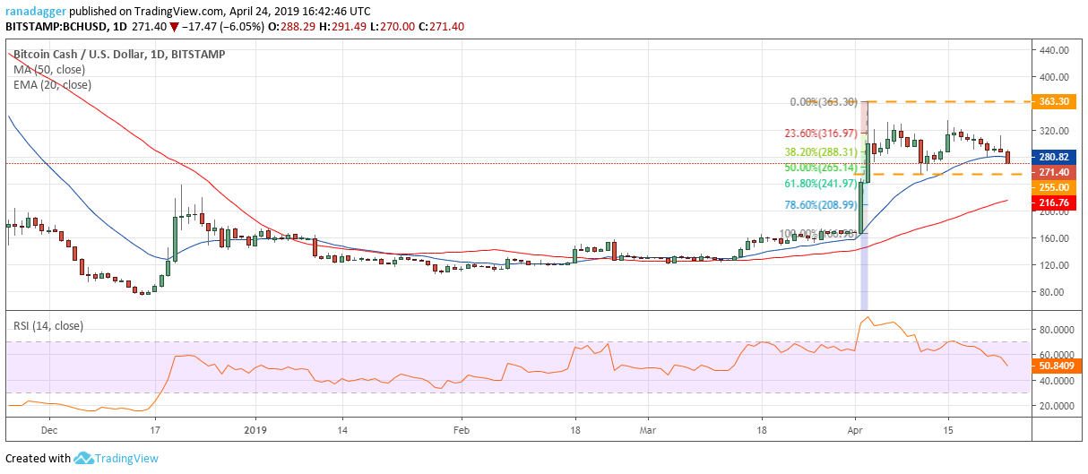Image resolution: width=1088 pixels, height=474 pixels.
Task: Click the 80.0000 RSI scale label
Action: click(1058, 331)
